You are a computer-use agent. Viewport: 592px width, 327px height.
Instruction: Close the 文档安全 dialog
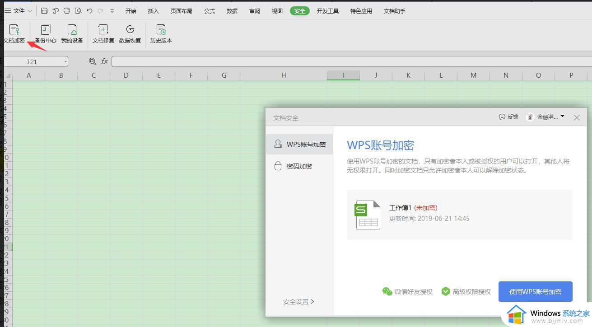577,117
